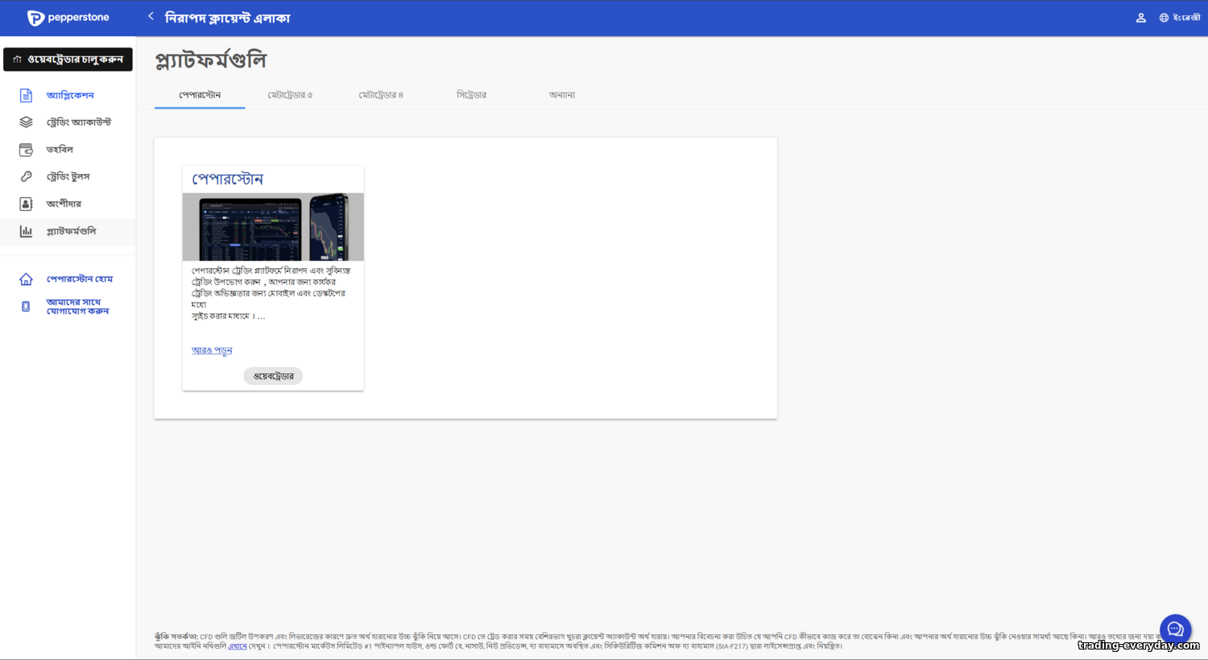Open ট্রেডিং টুলস in the sidebar
1208x660 pixels.
[68, 176]
